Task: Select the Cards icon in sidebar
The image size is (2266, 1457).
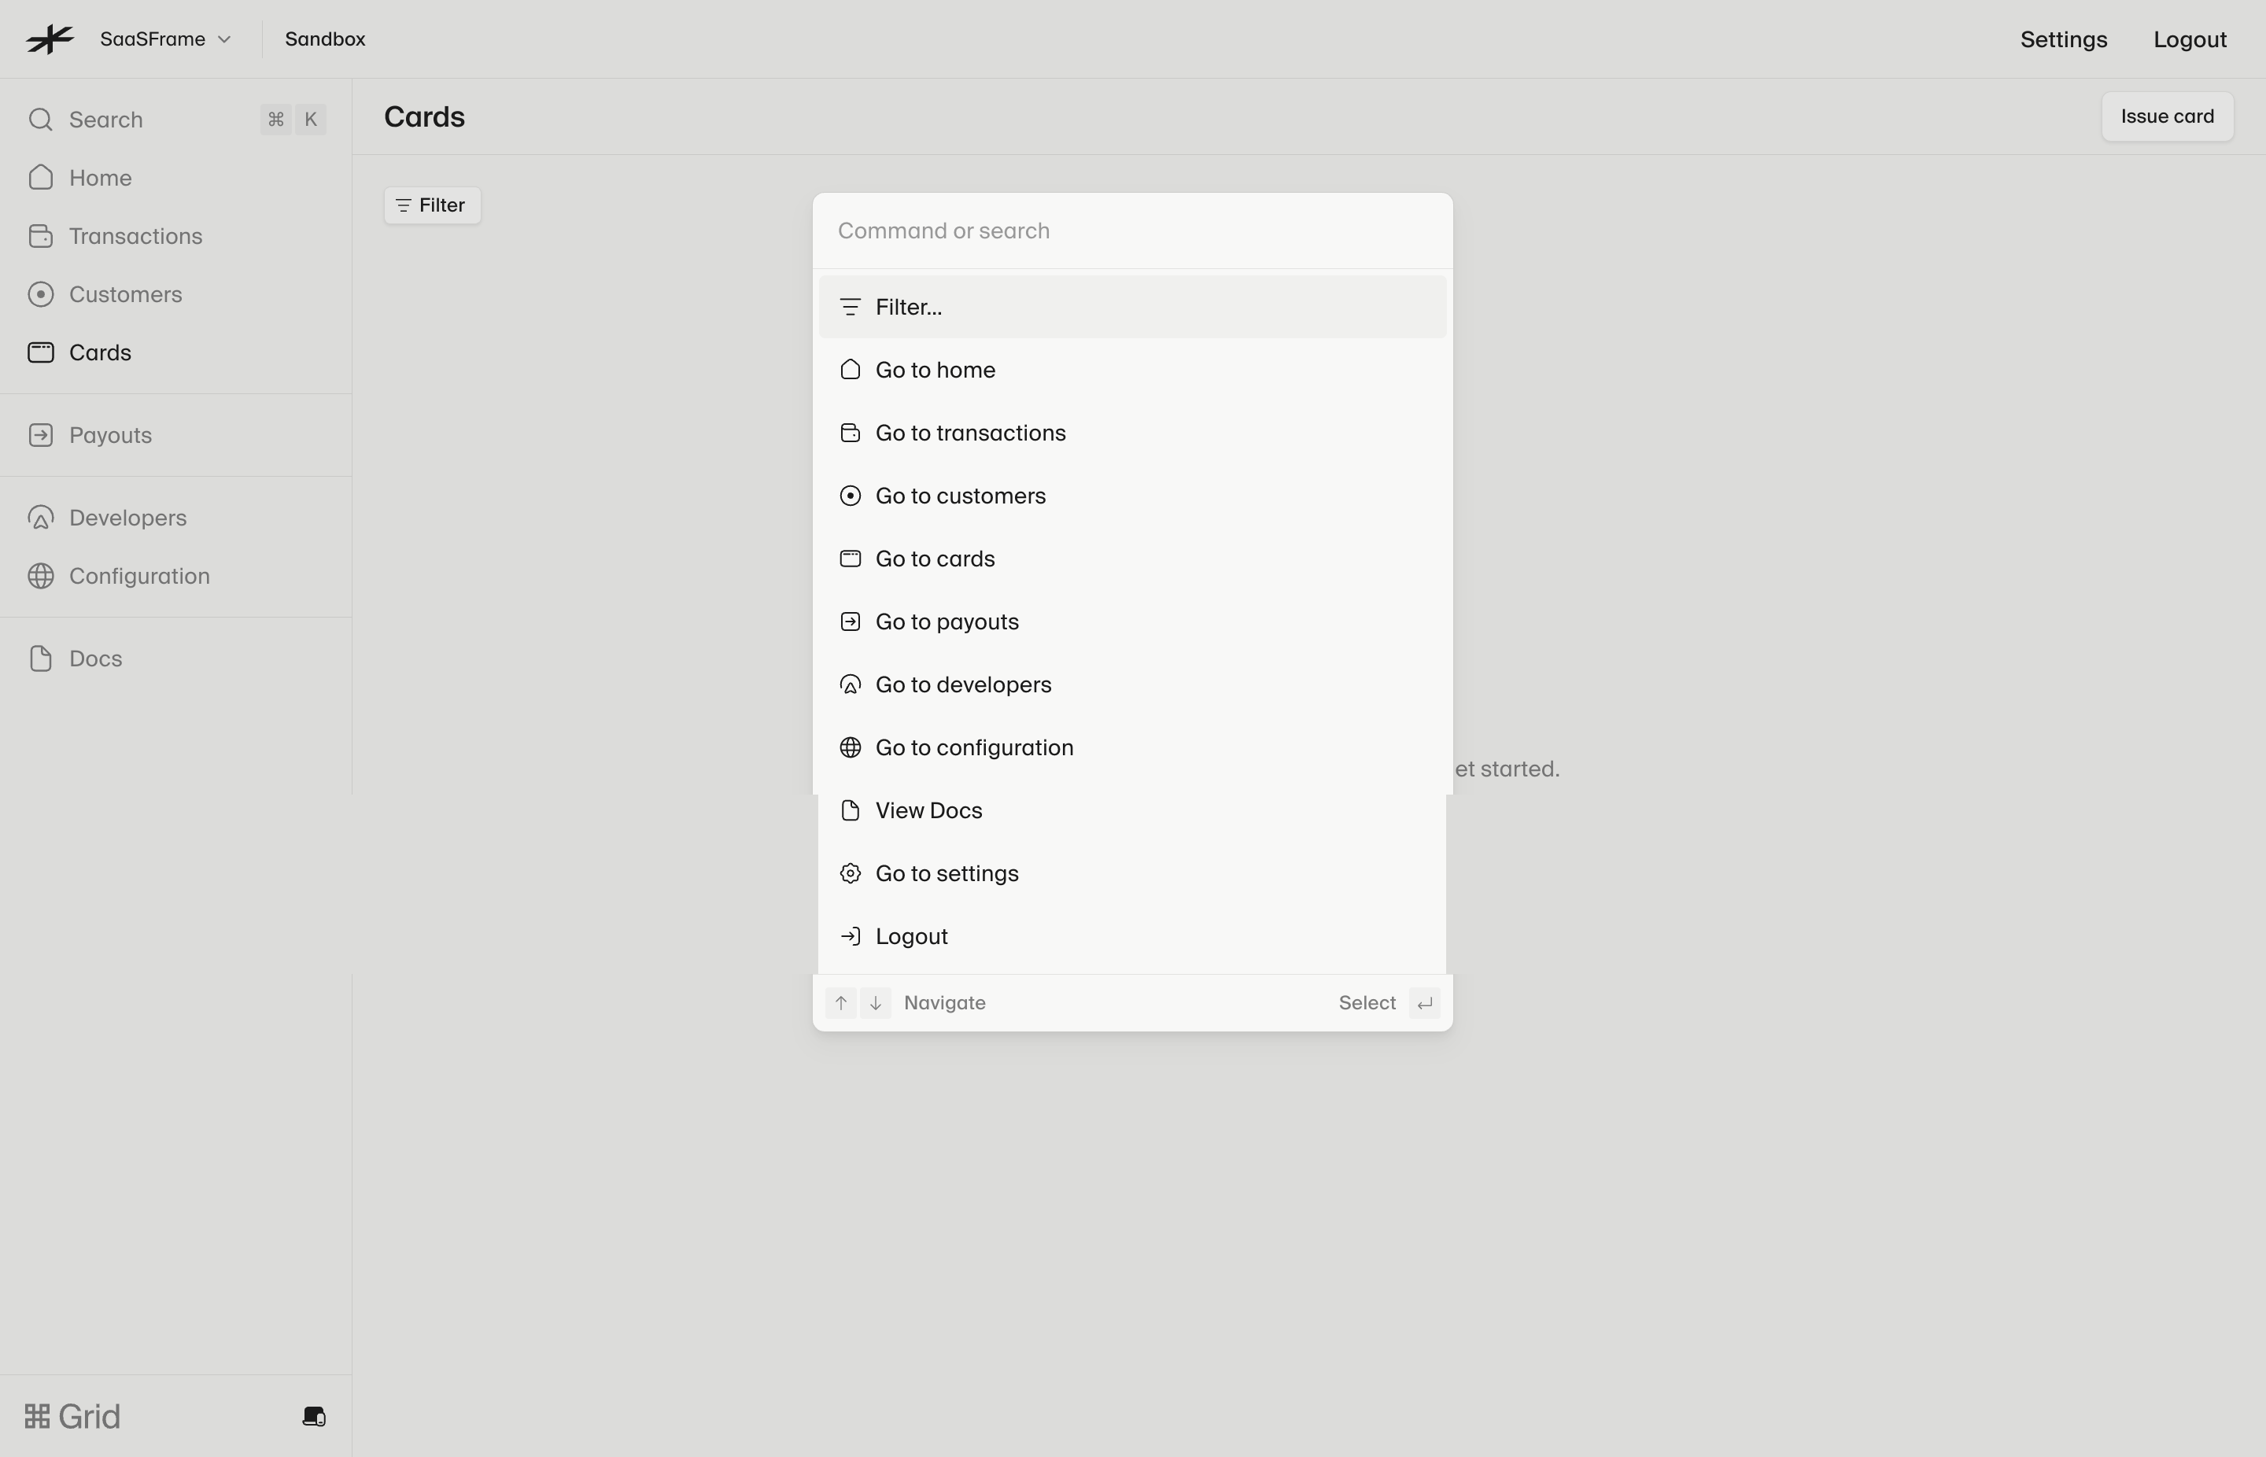Action: [41, 352]
